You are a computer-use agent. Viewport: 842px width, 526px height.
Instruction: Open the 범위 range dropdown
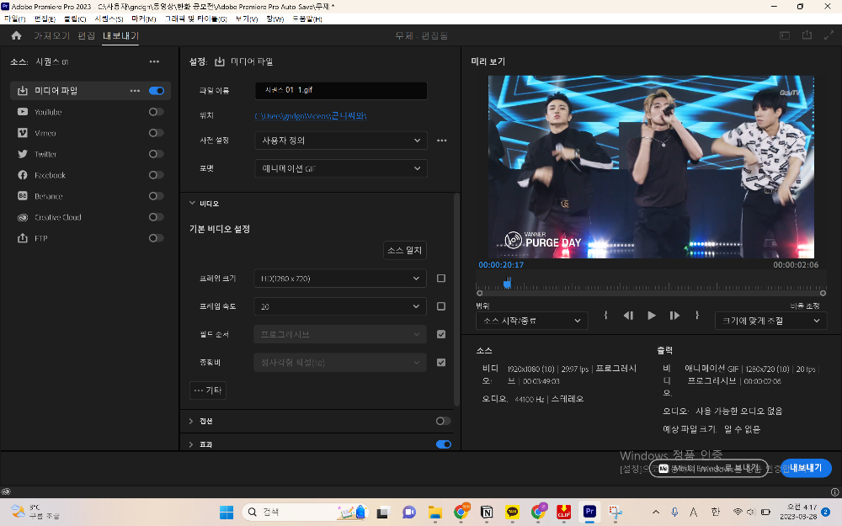[x=531, y=320]
